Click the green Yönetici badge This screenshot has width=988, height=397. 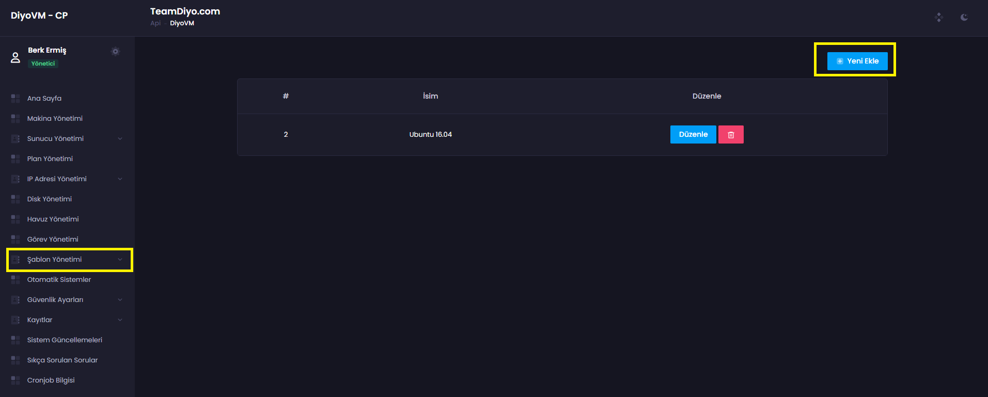[x=43, y=63]
